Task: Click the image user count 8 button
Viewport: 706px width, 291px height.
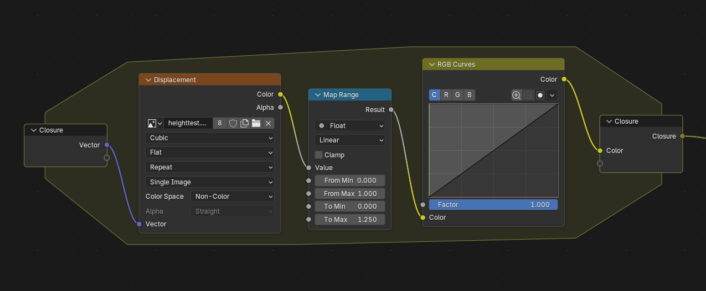Action: pyautogui.click(x=220, y=123)
